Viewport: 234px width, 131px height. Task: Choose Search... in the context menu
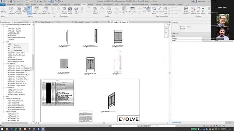tap(17, 45)
